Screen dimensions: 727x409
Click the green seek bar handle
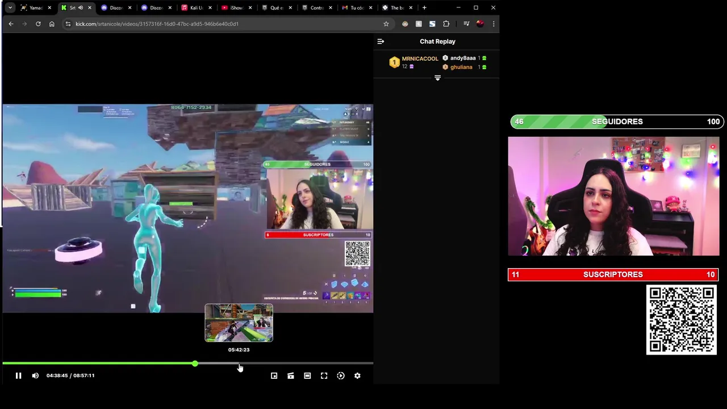(x=195, y=363)
